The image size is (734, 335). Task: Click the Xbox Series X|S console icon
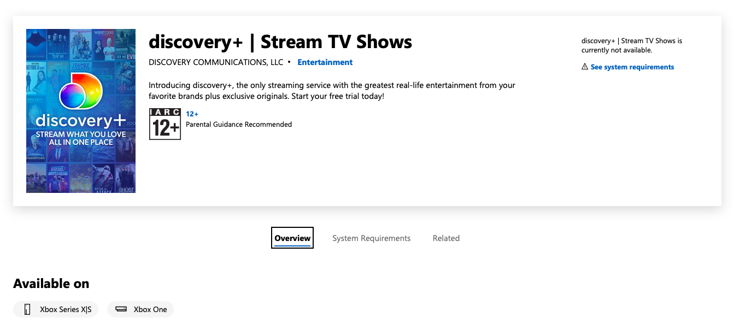(27, 309)
